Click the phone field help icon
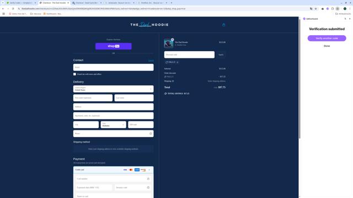 151,134
